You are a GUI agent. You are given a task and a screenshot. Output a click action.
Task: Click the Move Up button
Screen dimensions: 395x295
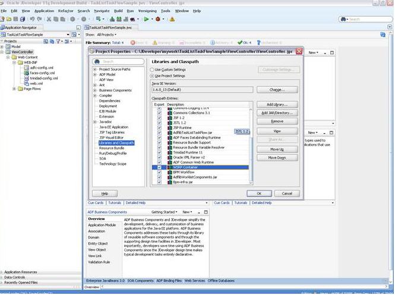[x=277, y=149]
